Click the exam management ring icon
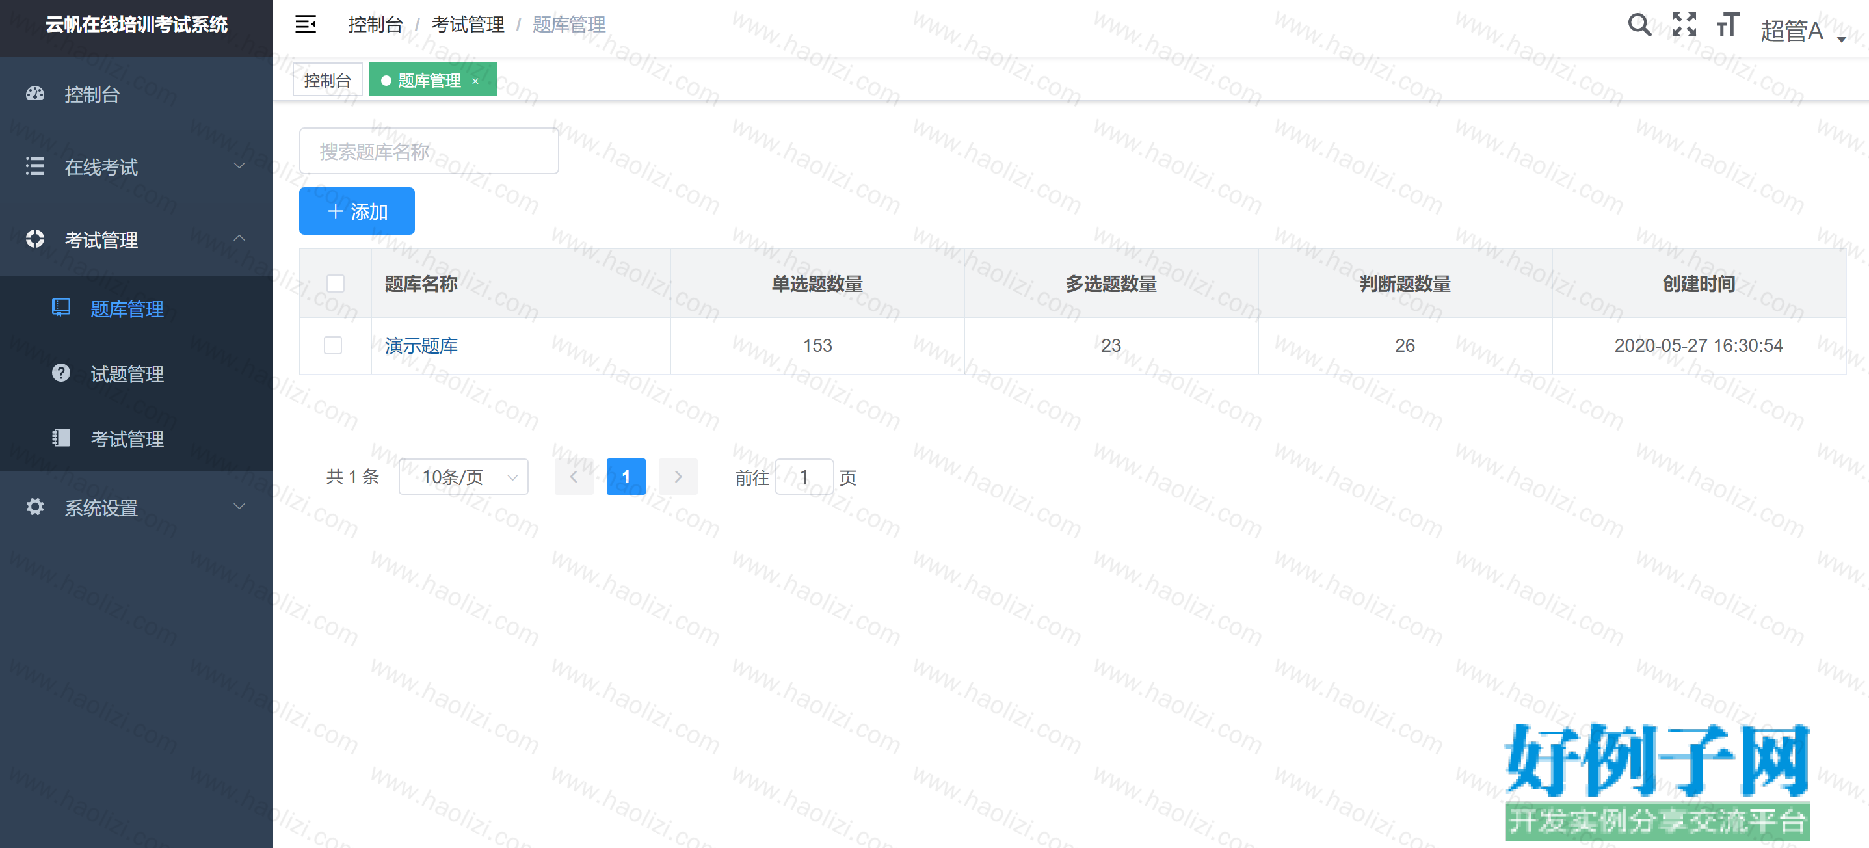 35,239
